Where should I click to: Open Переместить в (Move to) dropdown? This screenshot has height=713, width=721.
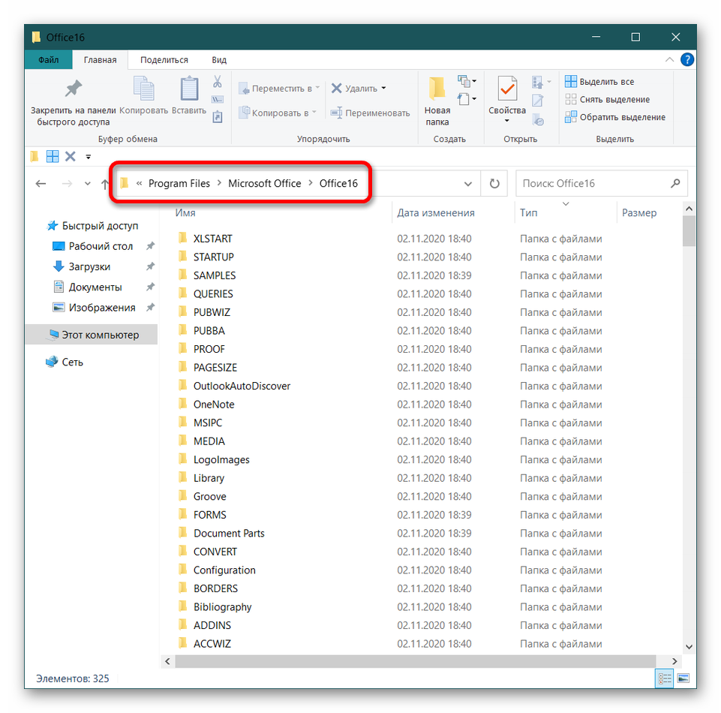tap(278, 89)
